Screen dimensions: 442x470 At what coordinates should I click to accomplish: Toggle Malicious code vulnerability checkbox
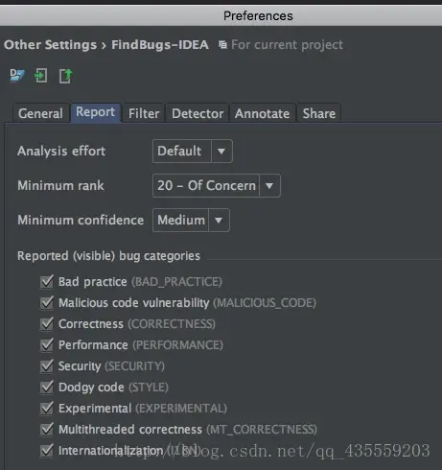(x=47, y=303)
